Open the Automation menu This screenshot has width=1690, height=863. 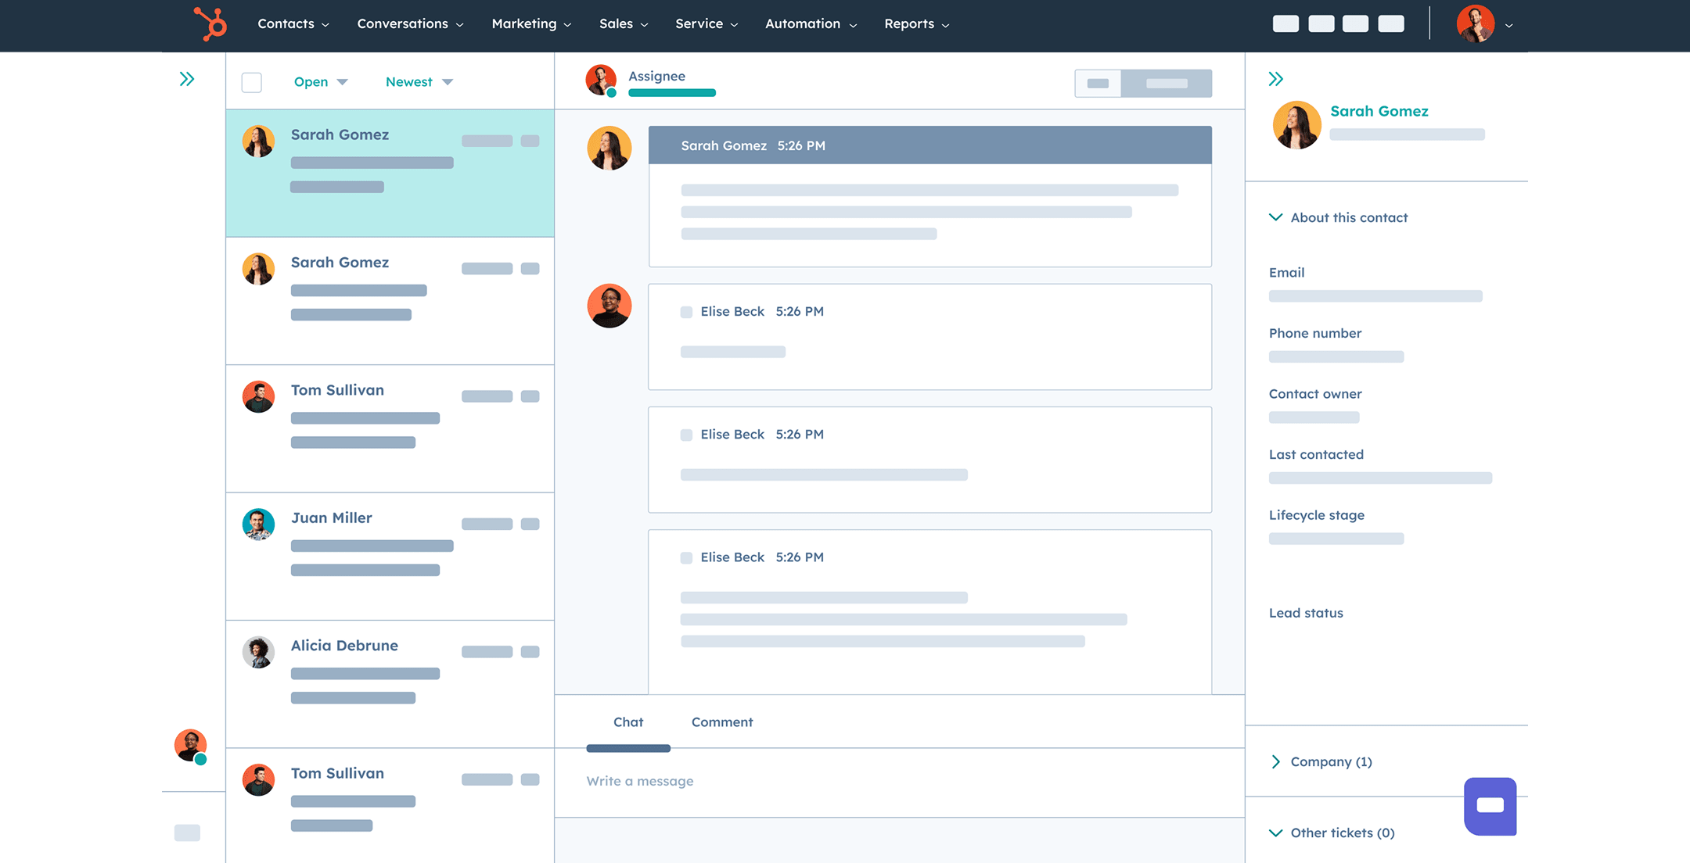811,24
